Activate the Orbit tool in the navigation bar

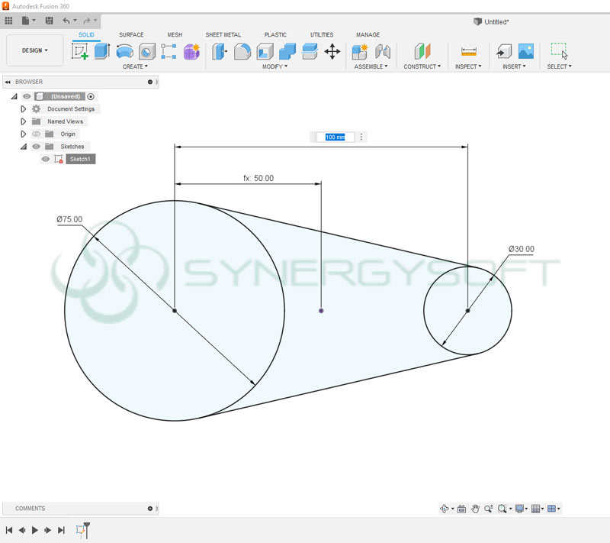445,508
